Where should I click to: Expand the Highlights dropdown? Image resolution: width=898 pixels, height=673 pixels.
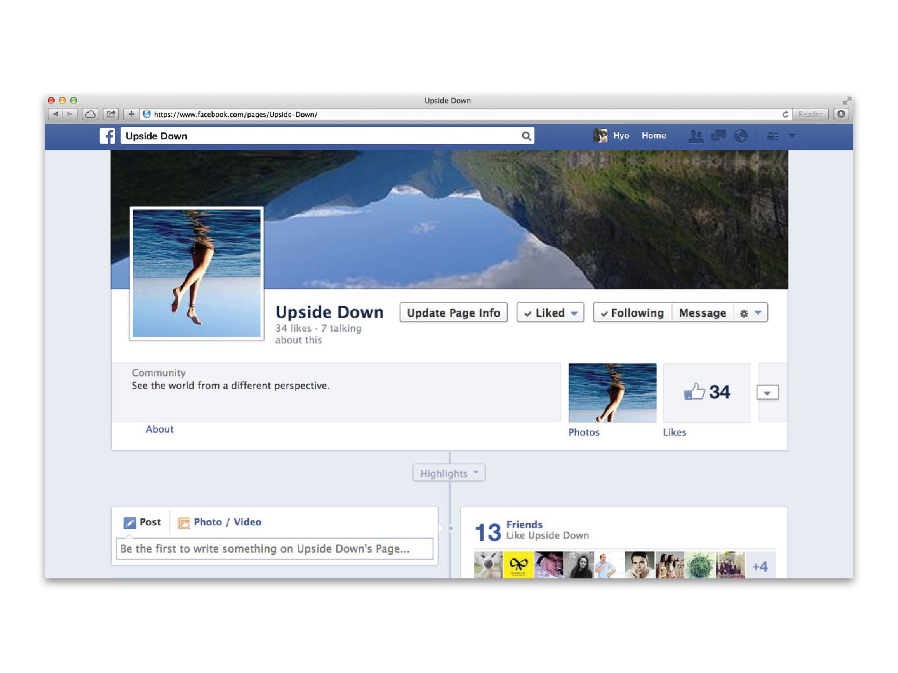449,473
